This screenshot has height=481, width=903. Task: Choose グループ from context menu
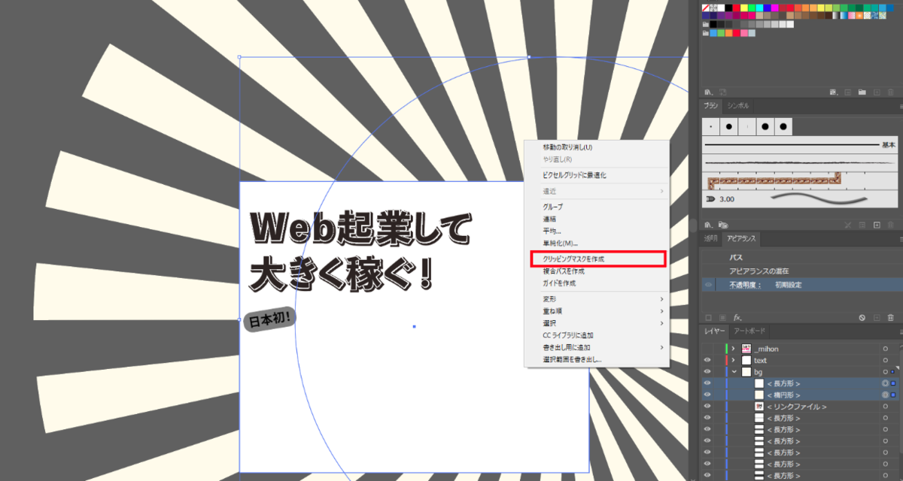[596, 207]
